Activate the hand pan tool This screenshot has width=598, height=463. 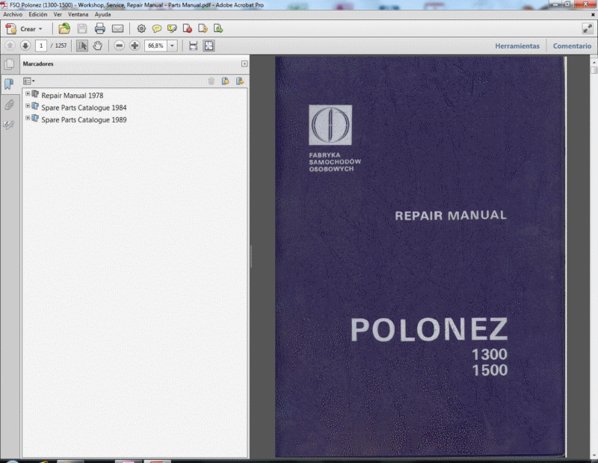[98, 46]
